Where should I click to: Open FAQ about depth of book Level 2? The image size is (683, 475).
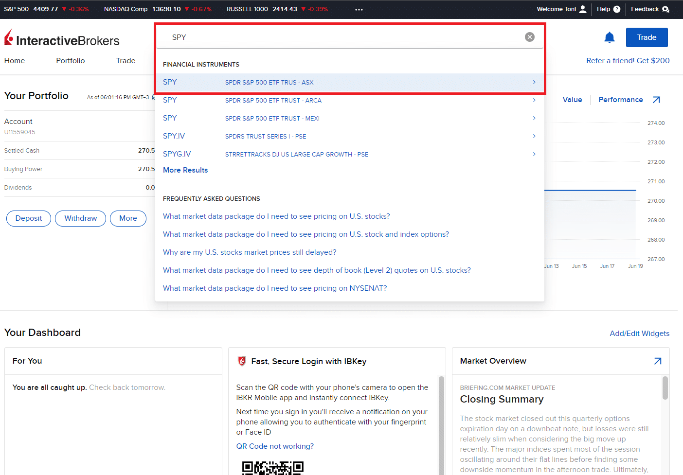tap(317, 270)
